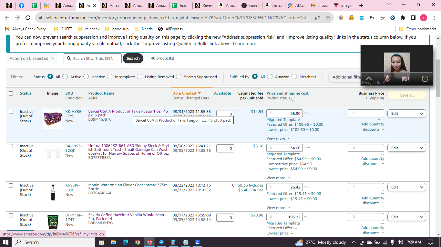441x247 pixels.
Task: Expand View more for Takis Fuego pricing
Action: click(278, 138)
